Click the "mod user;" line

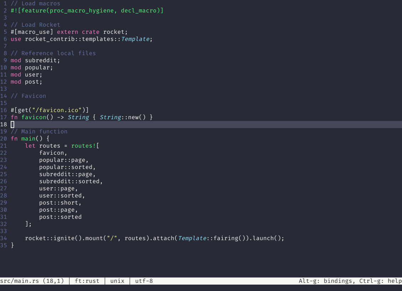tap(26, 75)
